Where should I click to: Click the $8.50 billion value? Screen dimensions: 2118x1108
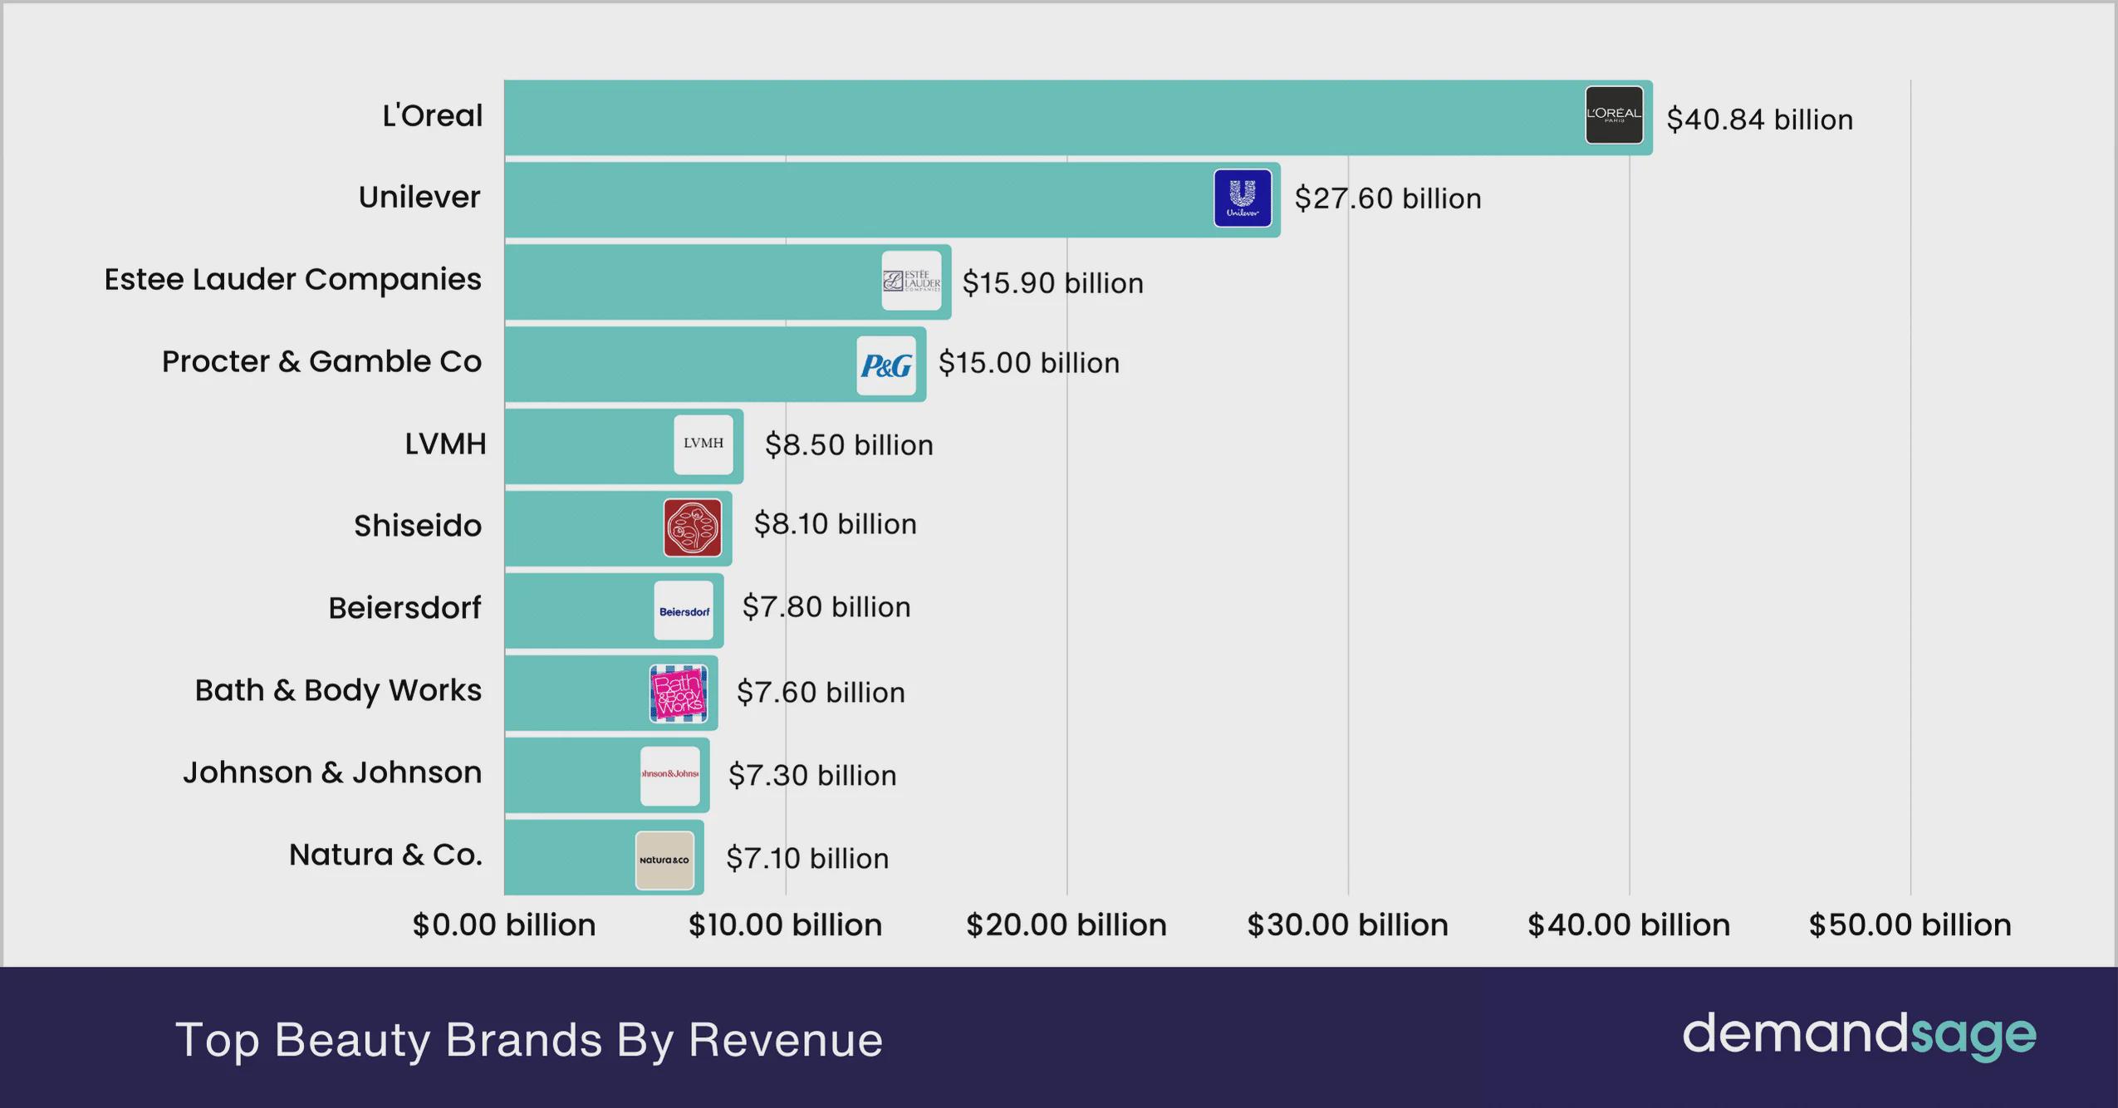(x=849, y=445)
